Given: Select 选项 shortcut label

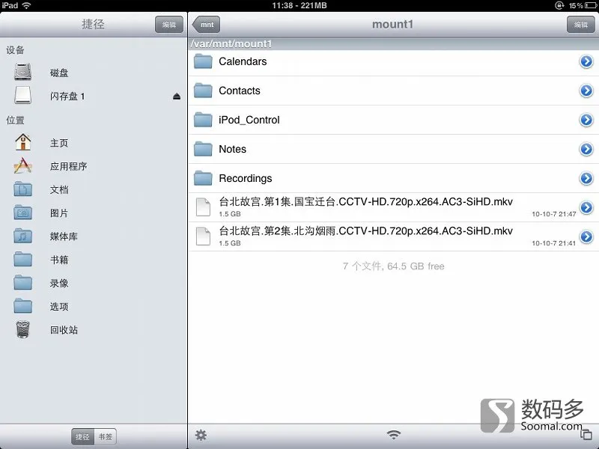Looking at the screenshot, I should tap(59, 306).
